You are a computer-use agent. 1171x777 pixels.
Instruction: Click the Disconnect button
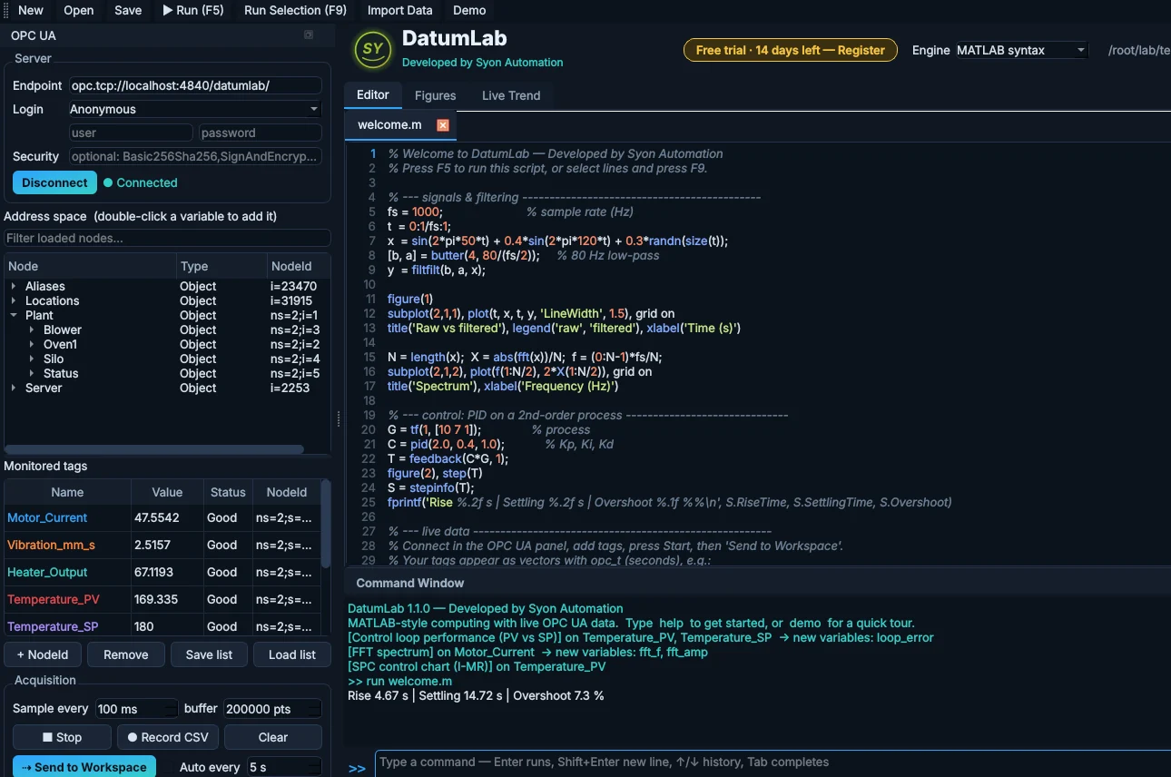[x=54, y=182]
